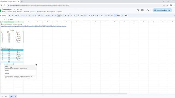Open the Вставка menu
This screenshot has height=98, width=175.
pos(20,12)
